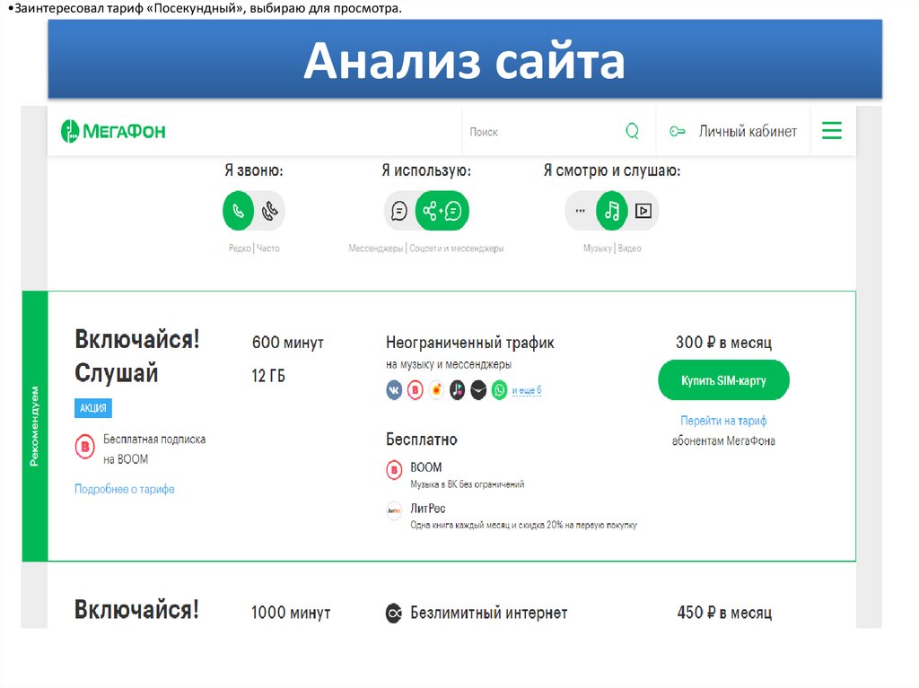The width and height of the screenshot is (919, 688).
Task: Click the 'Купить SIM-карту' button
Action: click(x=724, y=380)
